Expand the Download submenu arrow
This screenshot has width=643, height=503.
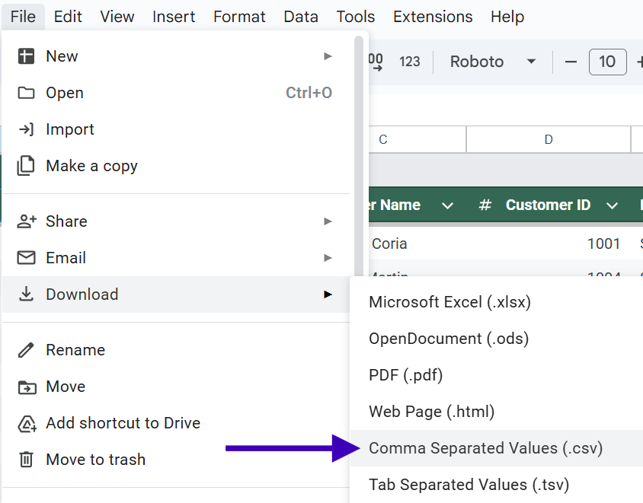[x=328, y=294]
